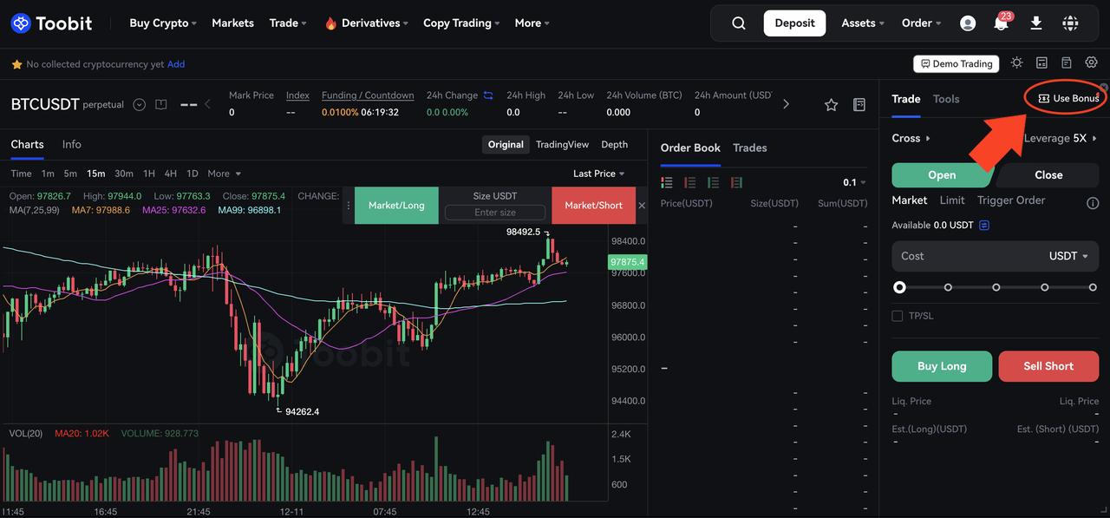Open the user profile avatar
This screenshot has height=518, width=1110.
pos(968,23)
